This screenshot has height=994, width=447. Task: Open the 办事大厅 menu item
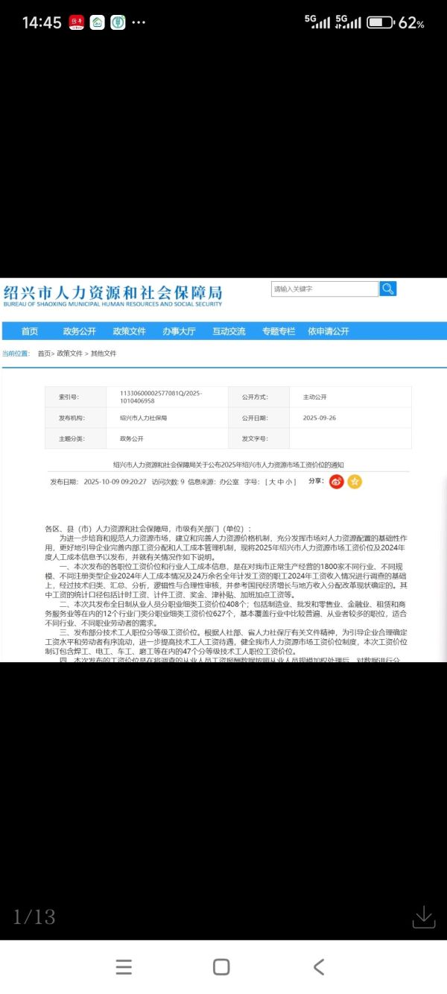point(179,331)
